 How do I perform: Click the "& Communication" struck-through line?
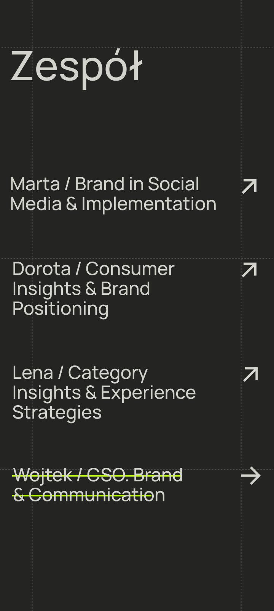89,495
